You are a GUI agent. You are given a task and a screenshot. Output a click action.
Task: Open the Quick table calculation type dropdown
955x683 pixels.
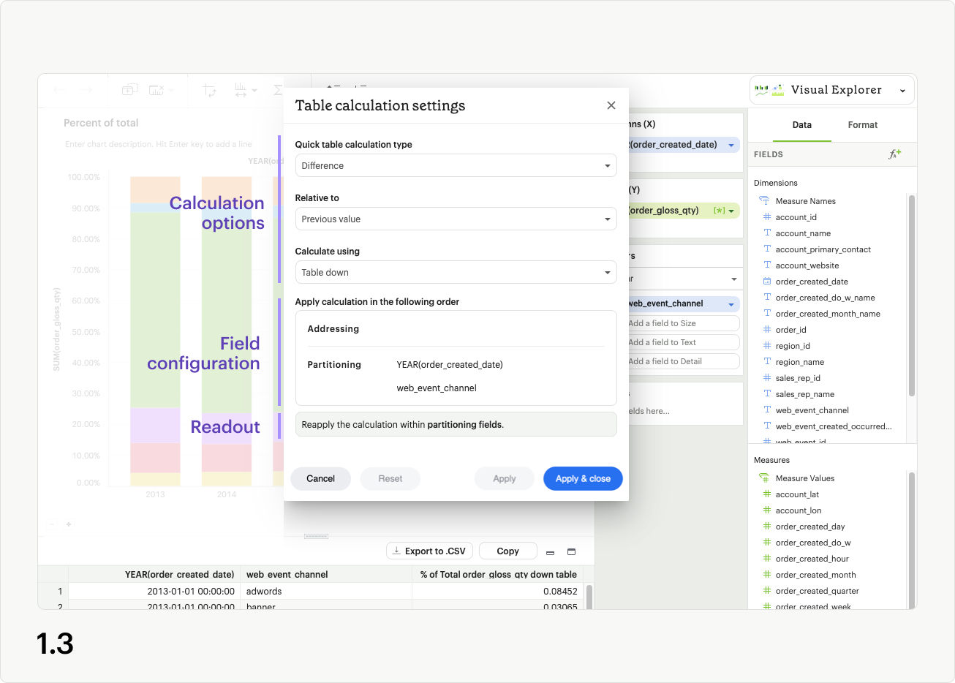456,165
